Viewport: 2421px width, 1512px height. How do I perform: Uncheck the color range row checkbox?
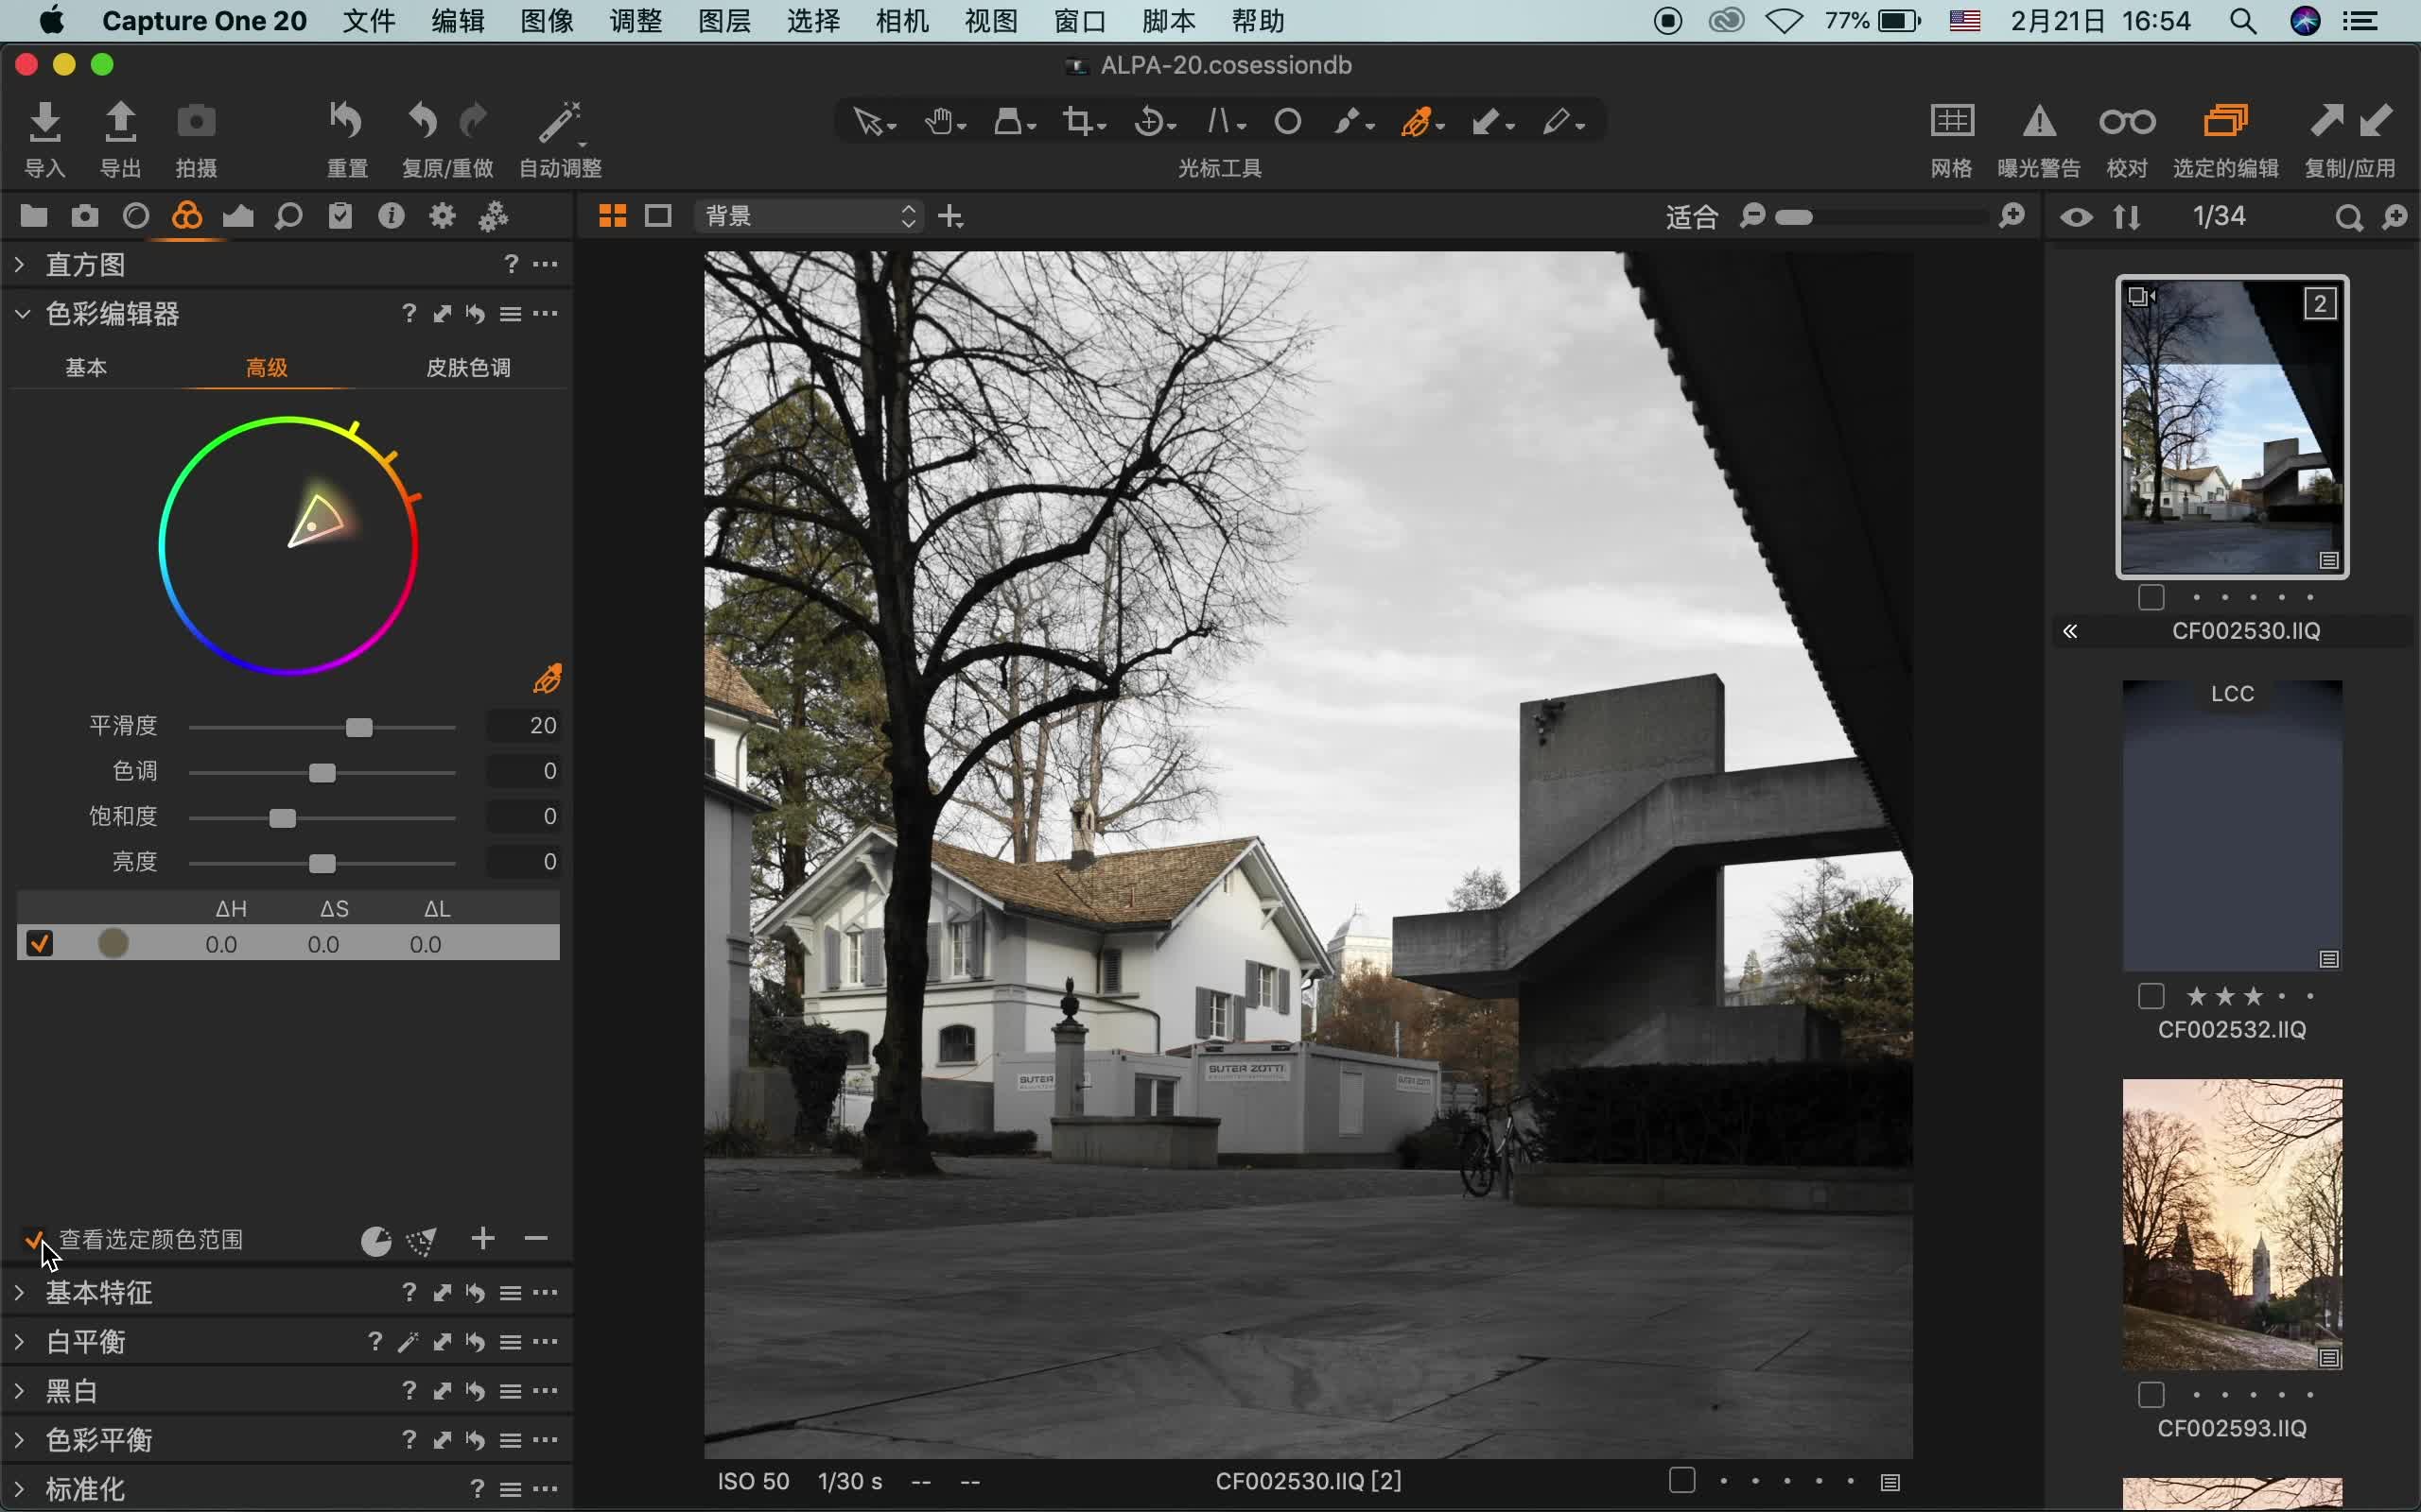tap(39, 944)
